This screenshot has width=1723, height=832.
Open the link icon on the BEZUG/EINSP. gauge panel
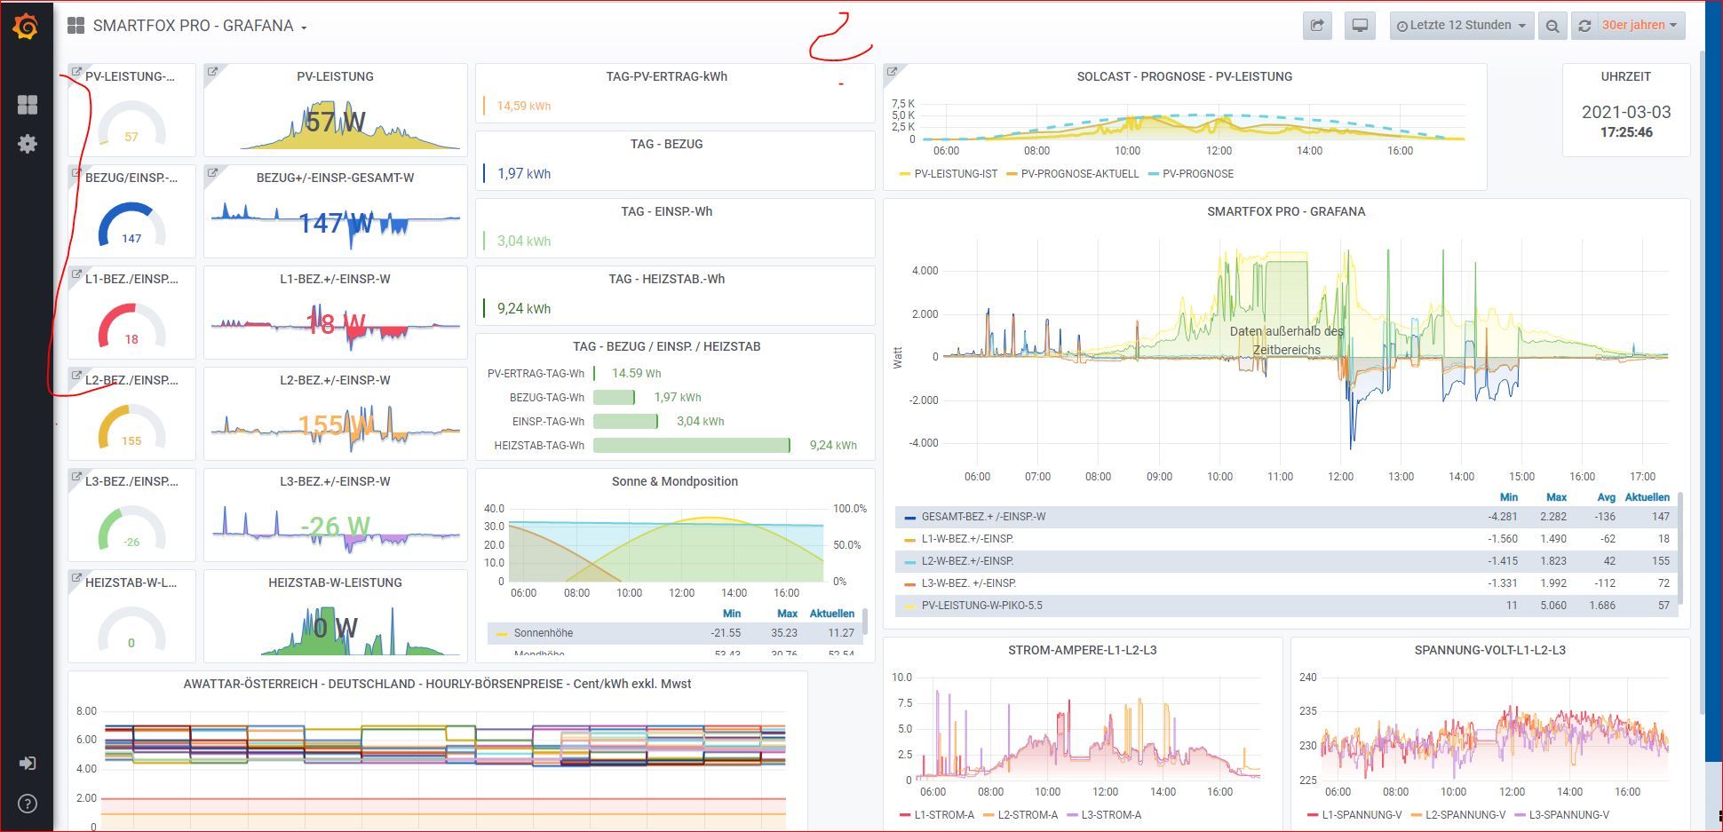click(x=76, y=173)
